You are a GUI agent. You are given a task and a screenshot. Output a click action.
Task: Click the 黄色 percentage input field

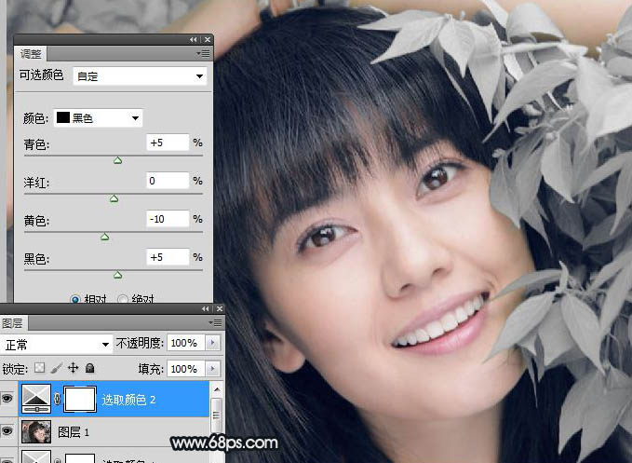click(166, 219)
